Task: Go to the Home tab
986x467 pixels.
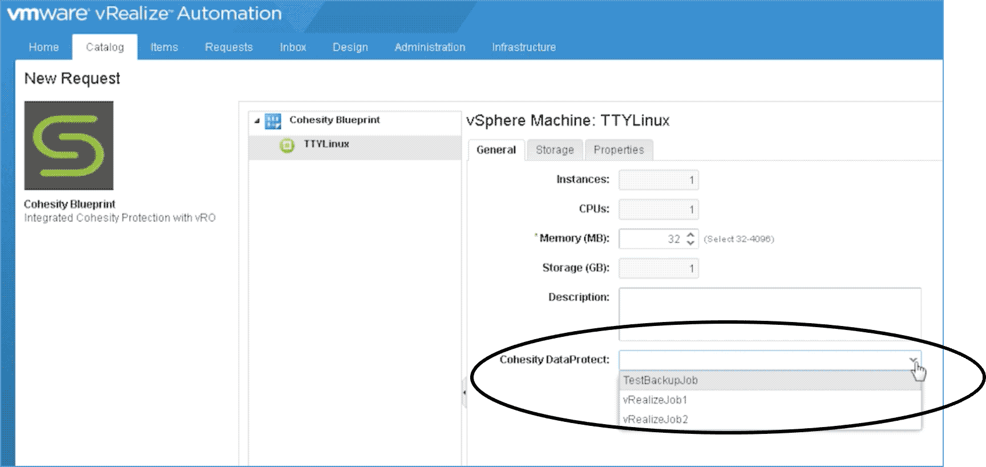Action: [44, 47]
